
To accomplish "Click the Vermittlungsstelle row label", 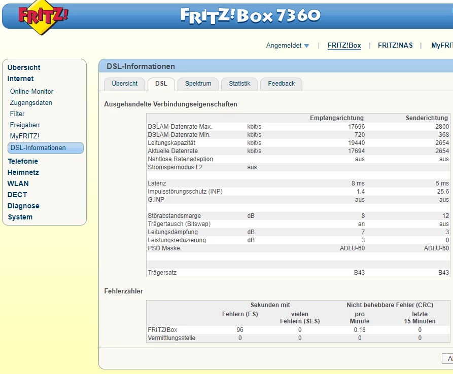I will click(x=171, y=338).
